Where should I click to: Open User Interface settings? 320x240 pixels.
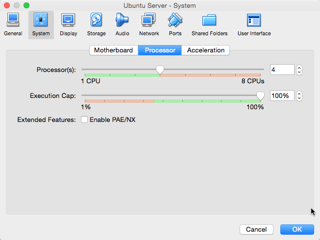[254, 24]
